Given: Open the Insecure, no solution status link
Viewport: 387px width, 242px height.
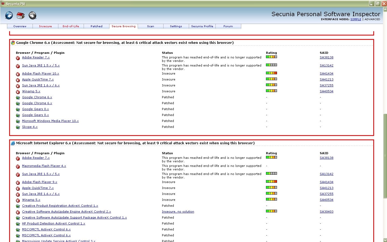Looking at the screenshot, I should 178,212.
